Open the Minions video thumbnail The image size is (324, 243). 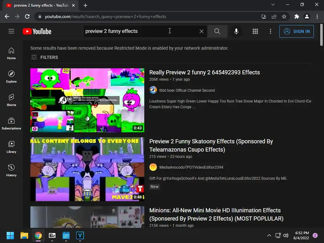click(x=87, y=217)
